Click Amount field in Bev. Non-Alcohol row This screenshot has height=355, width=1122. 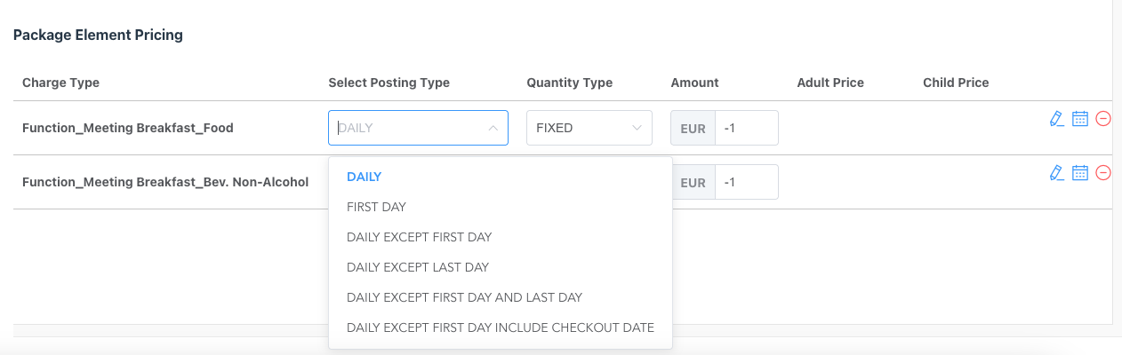[x=746, y=182]
